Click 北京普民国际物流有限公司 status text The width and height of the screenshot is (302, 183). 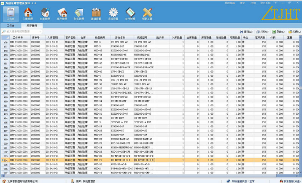pyautogui.click(x=22, y=181)
